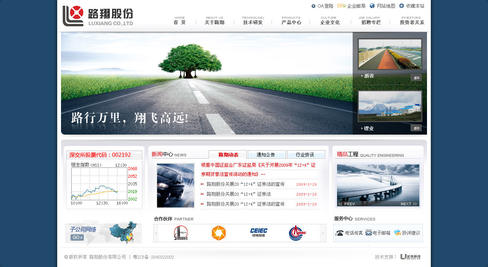Switch to the 行业资讯 industry news tab

[x=306, y=154]
